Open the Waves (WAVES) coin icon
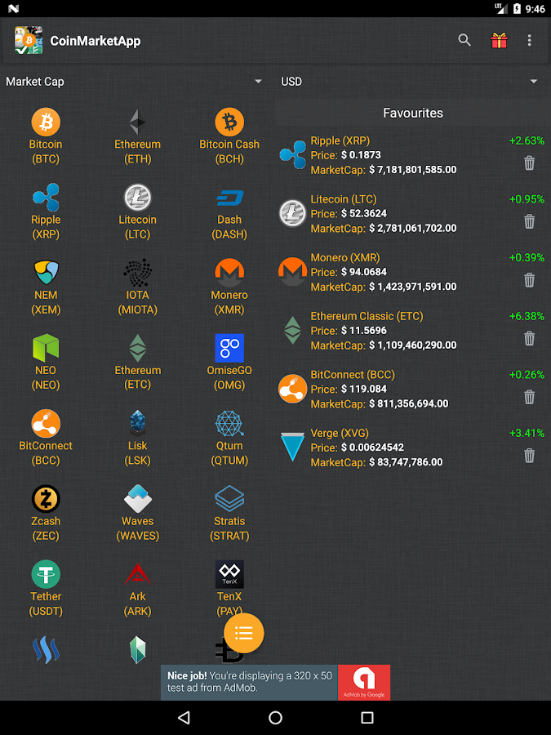Image resolution: width=551 pixels, height=735 pixels. pyautogui.click(x=137, y=499)
